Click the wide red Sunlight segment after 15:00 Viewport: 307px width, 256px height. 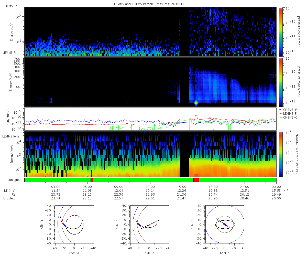coord(196,180)
